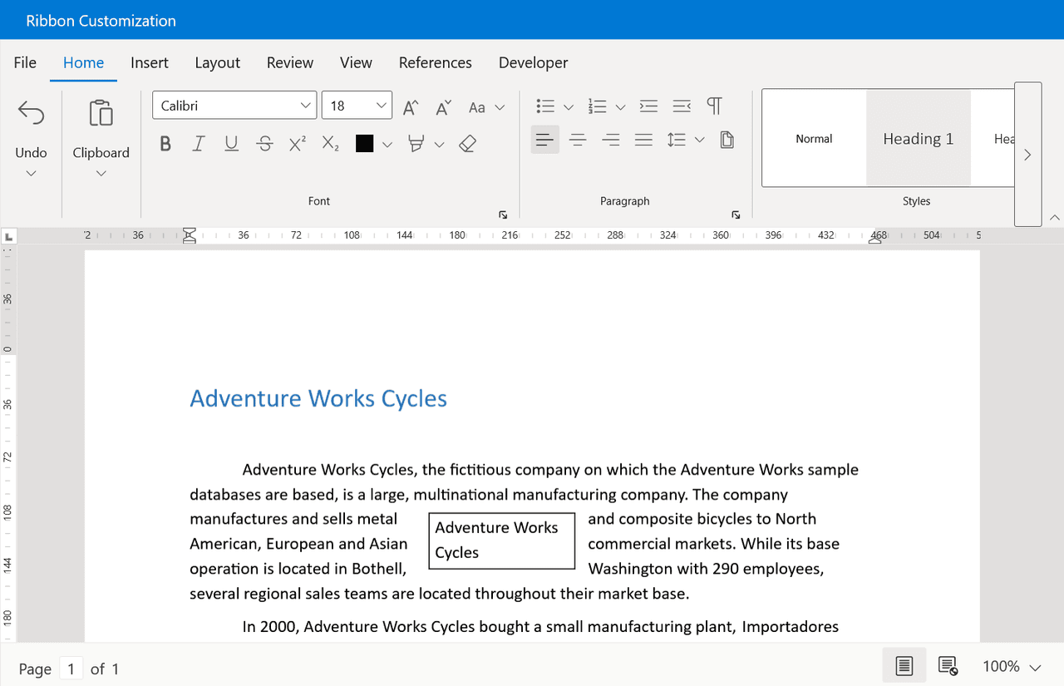Insert a bulleted list
Image resolution: width=1064 pixels, height=686 pixels.
545,106
